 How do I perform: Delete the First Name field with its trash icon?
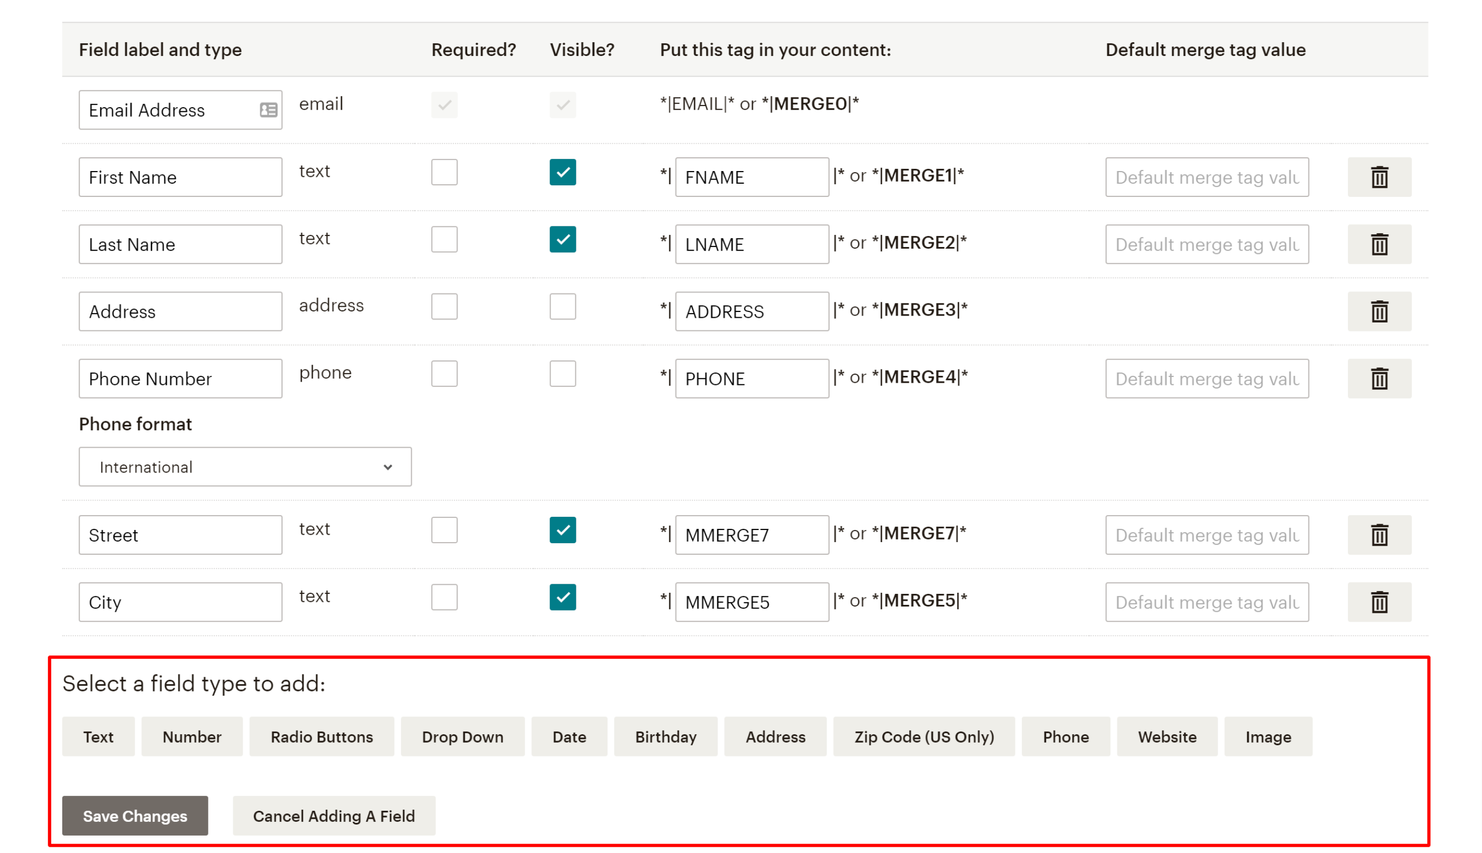pyautogui.click(x=1379, y=177)
